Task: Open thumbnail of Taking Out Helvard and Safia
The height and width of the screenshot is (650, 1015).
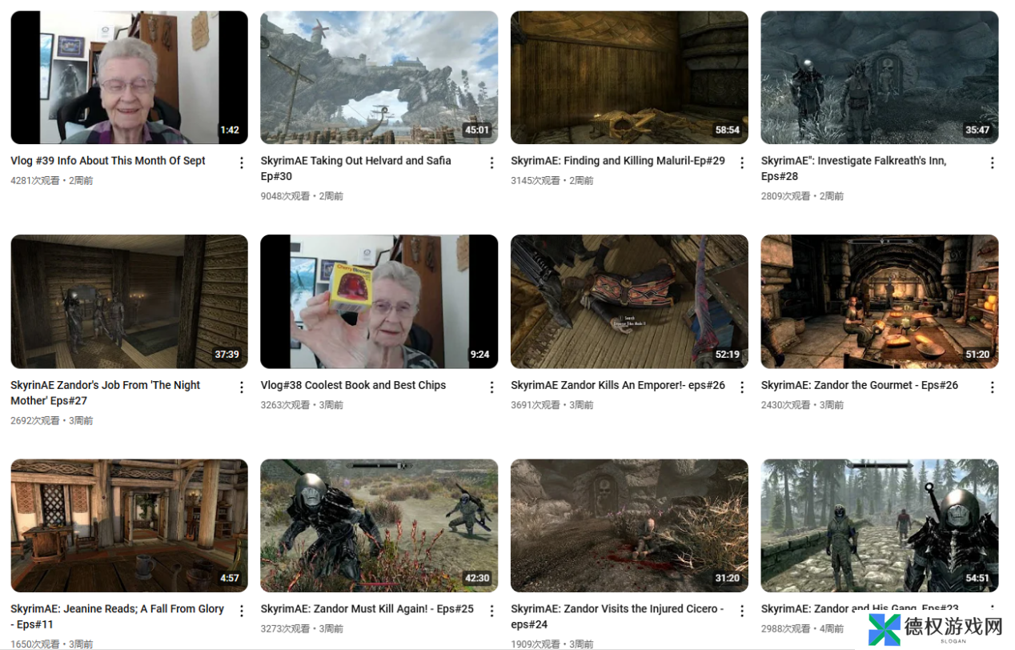Action: [379, 78]
